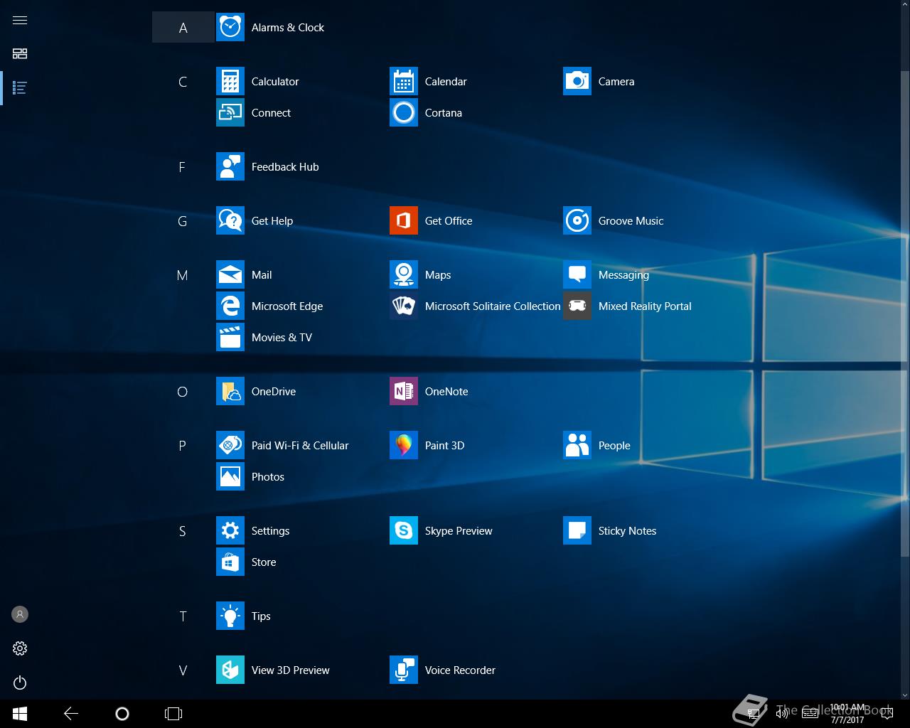Click the Cortana circle on the taskbar
Viewport: 910px width, 728px height.
[122, 714]
